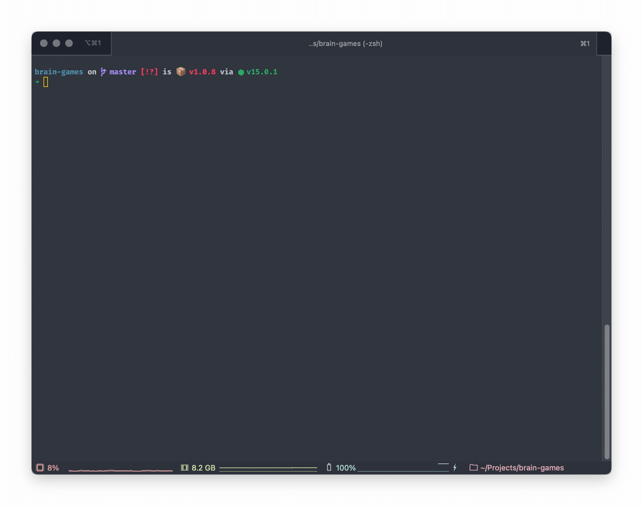Click the battery icon in status bar
This screenshot has width=643, height=506.
(329, 467)
